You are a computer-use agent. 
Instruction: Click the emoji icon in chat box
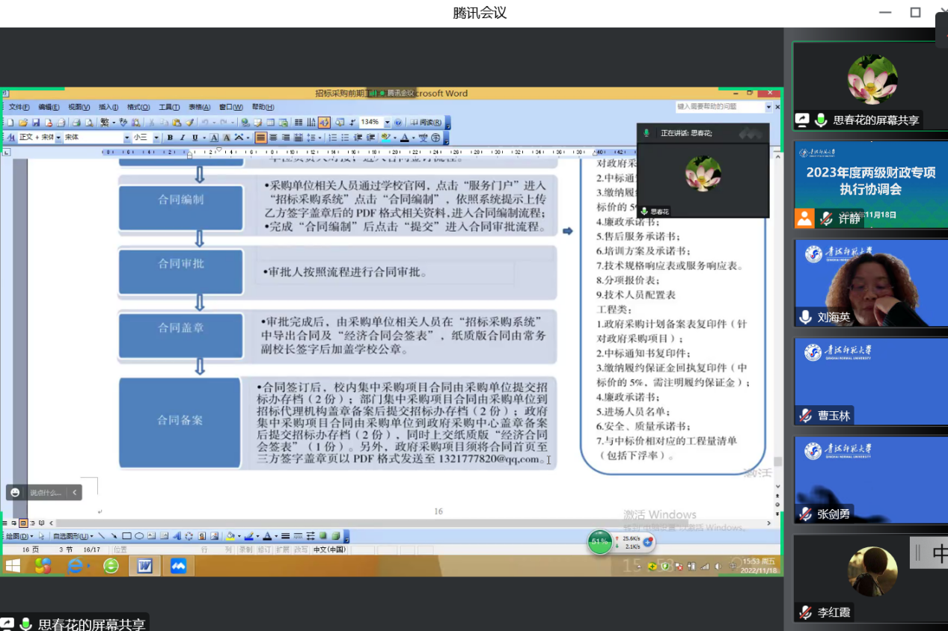tap(16, 493)
